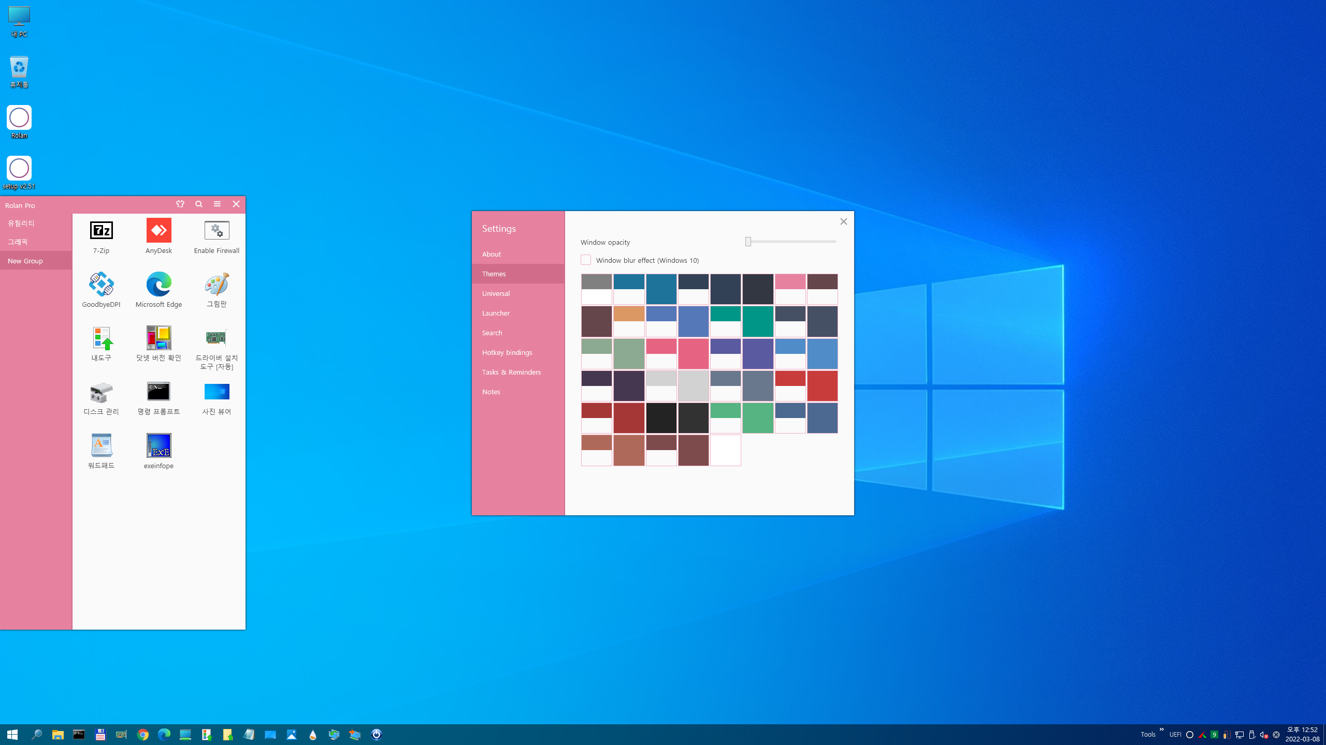Viewport: 1326px width, 745px height.
Task: Open the Search settings page
Action: click(x=518, y=333)
